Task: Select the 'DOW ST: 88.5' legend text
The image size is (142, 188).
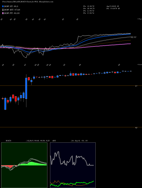Action: click(11, 6)
